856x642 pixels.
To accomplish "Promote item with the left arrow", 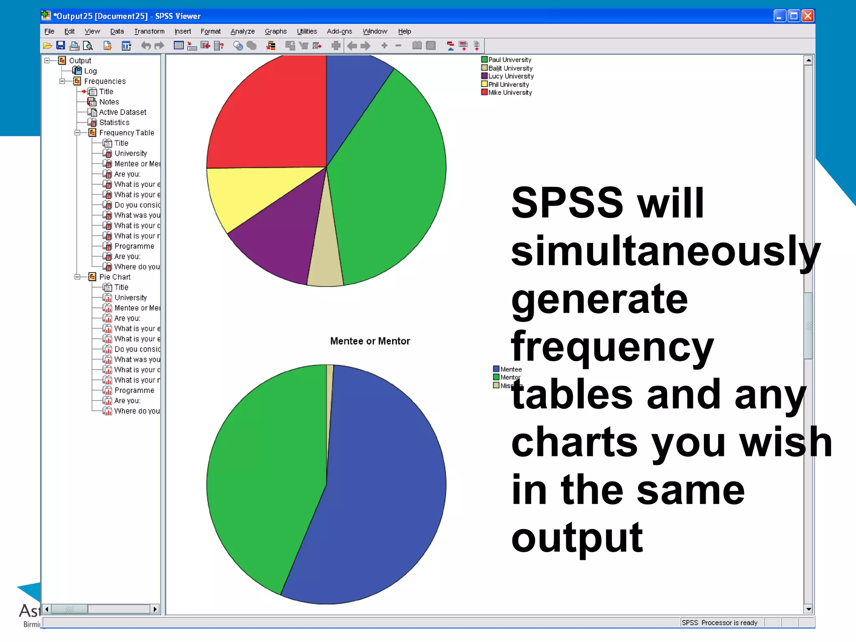I will point(352,46).
